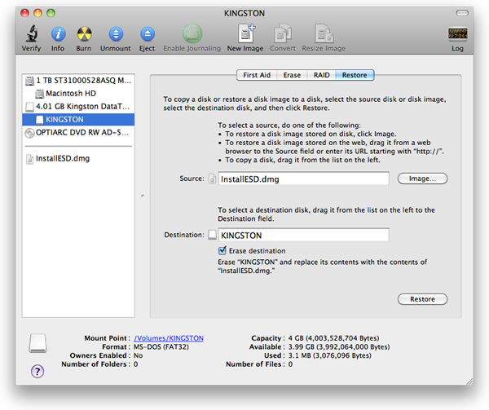Image resolution: width=489 pixels, height=410 pixels.
Task: Click the Destination field
Action: pos(303,235)
